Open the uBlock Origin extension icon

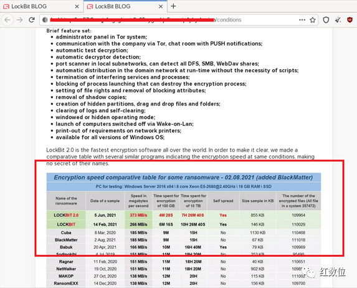[350, 20]
